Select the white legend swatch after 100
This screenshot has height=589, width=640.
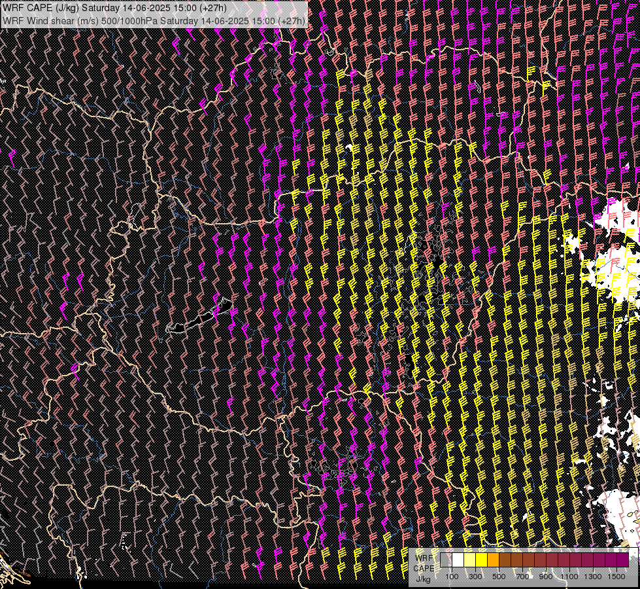pyautogui.click(x=458, y=560)
